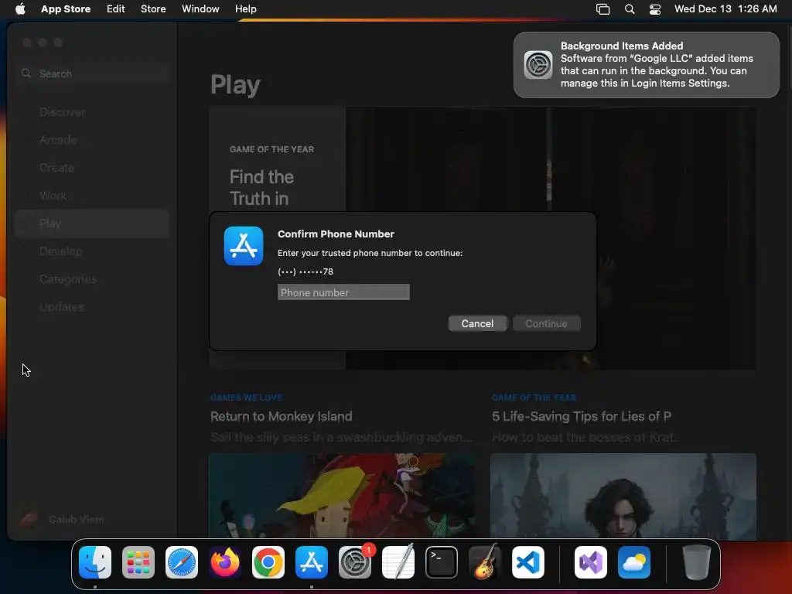Select Arcade in the sidebar

92,140
